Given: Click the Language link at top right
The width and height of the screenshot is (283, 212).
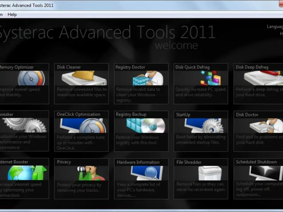Looking at the screenshot, I should point(275,26).
